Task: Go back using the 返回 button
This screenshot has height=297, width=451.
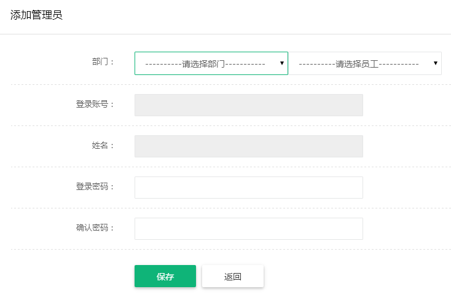Action: click(x=233, y=276)
